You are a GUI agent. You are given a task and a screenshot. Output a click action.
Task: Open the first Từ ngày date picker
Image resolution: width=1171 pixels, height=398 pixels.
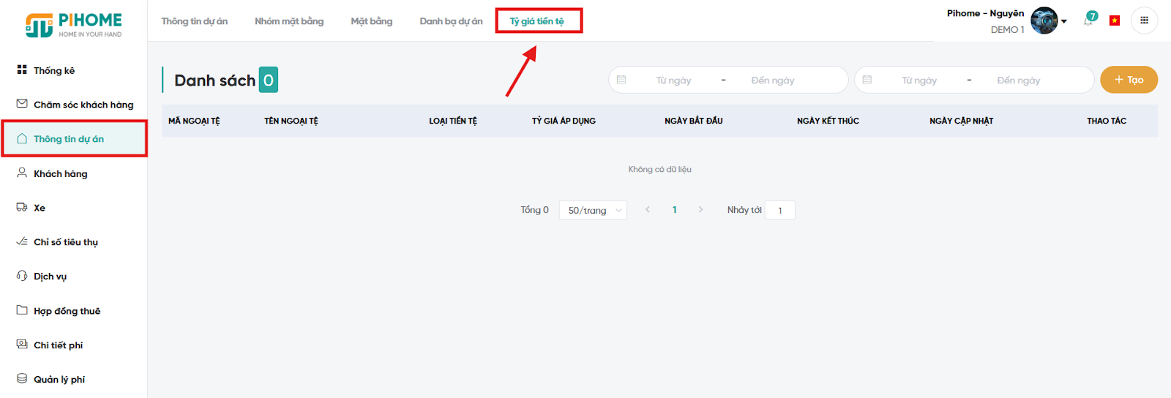(673, 80)
